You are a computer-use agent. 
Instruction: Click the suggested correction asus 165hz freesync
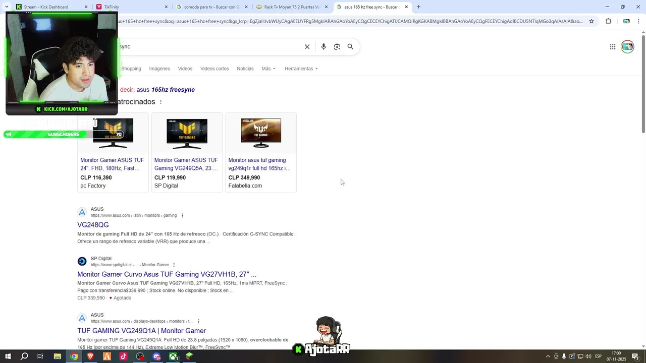click(x=166, y=90)
